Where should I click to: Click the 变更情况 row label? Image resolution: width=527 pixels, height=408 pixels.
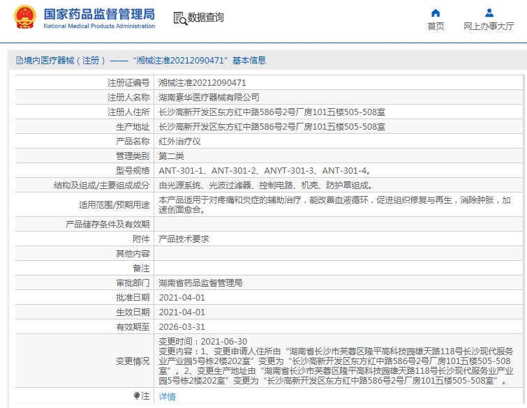(x=132, y=361)
